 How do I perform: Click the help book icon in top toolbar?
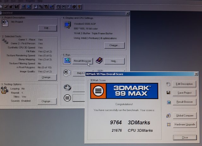[74, 7]
